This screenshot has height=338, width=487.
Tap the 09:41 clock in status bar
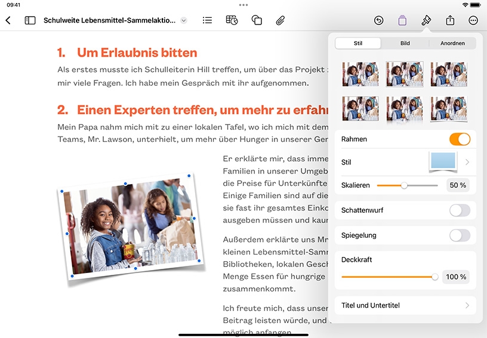point(13,5)
